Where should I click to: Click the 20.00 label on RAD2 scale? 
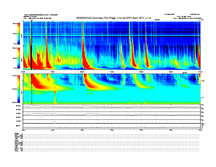15,34
